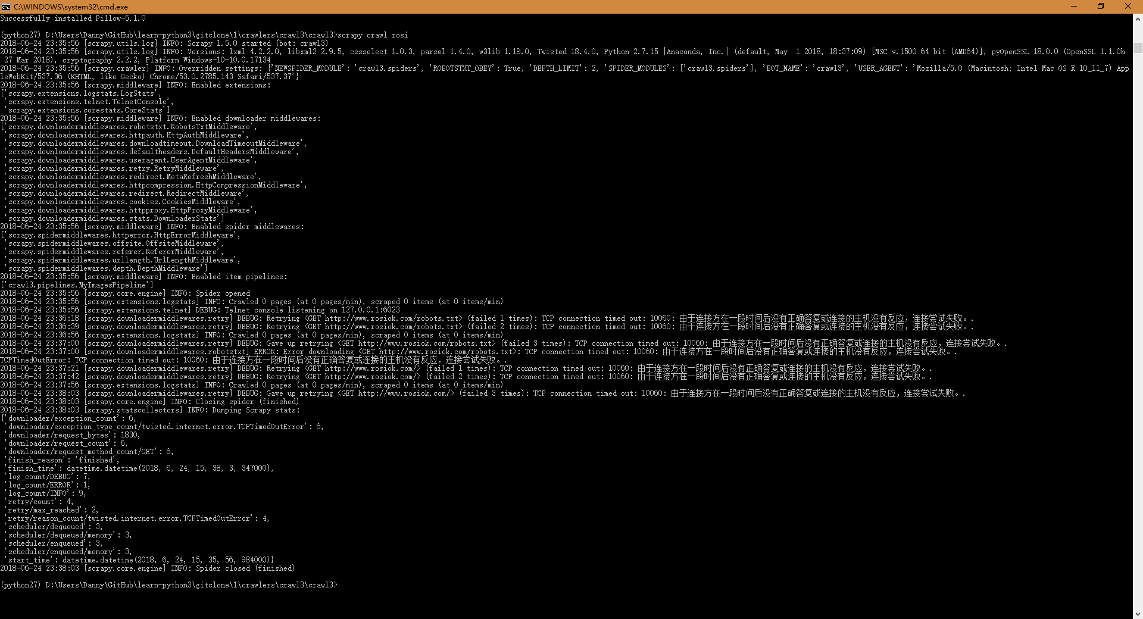Click the robots.txt 'failed 1 times' retry line
This screenshot has width=1143, height=619.
(x=486, y=318)
